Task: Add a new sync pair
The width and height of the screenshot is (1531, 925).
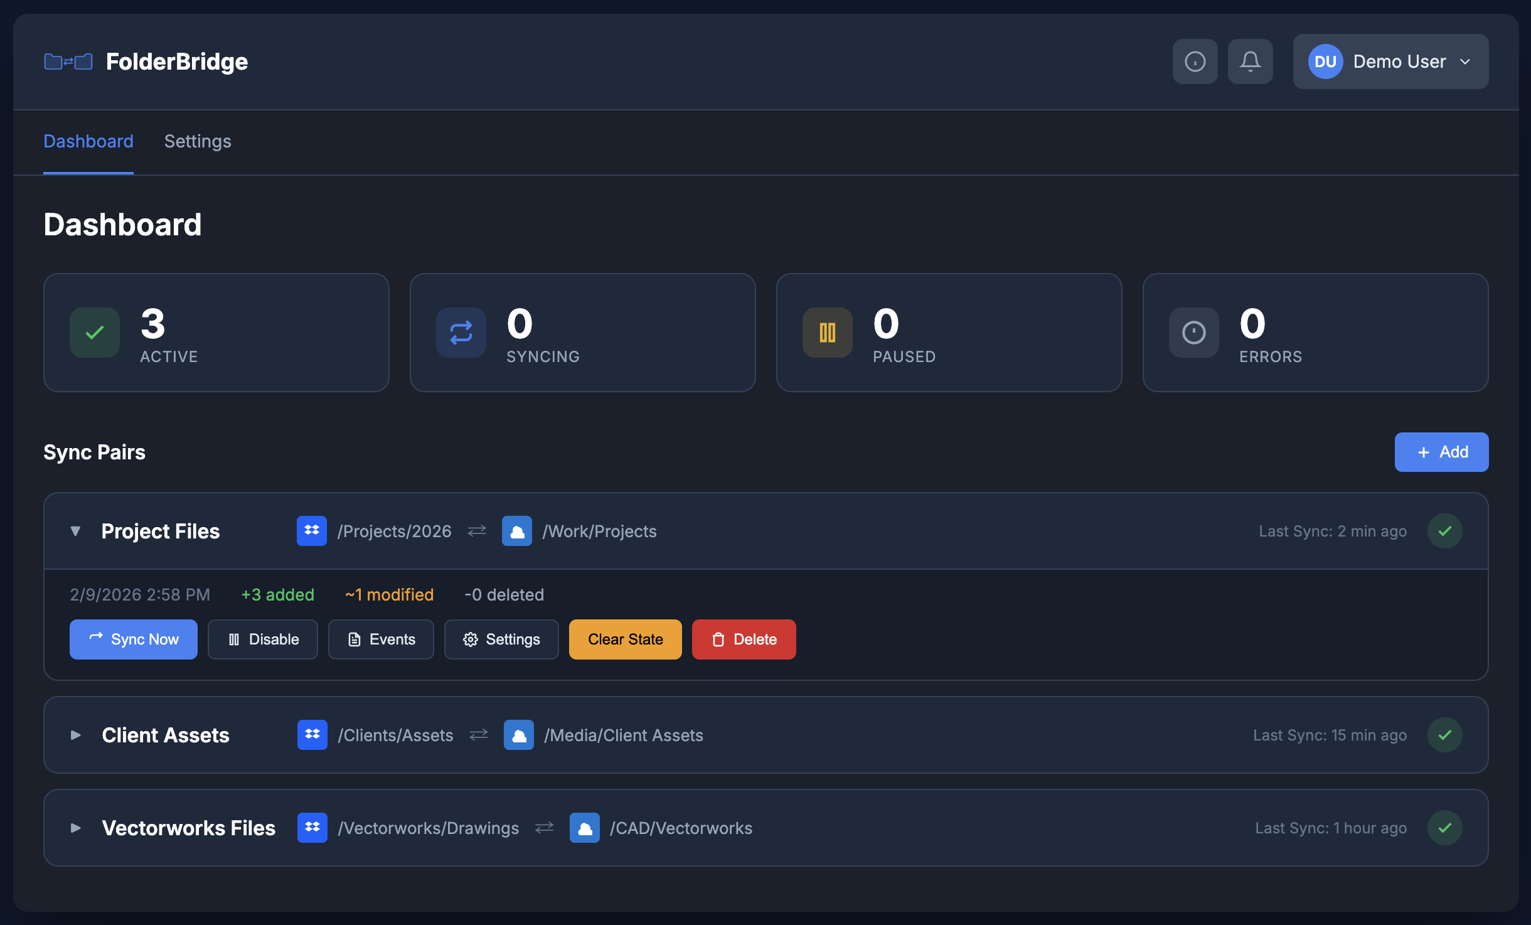Action: pyautogui.click(x=1441, y=452)
